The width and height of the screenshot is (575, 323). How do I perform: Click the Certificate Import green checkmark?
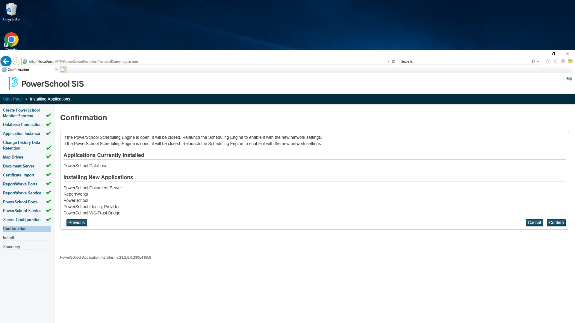[x=49, y=175]
